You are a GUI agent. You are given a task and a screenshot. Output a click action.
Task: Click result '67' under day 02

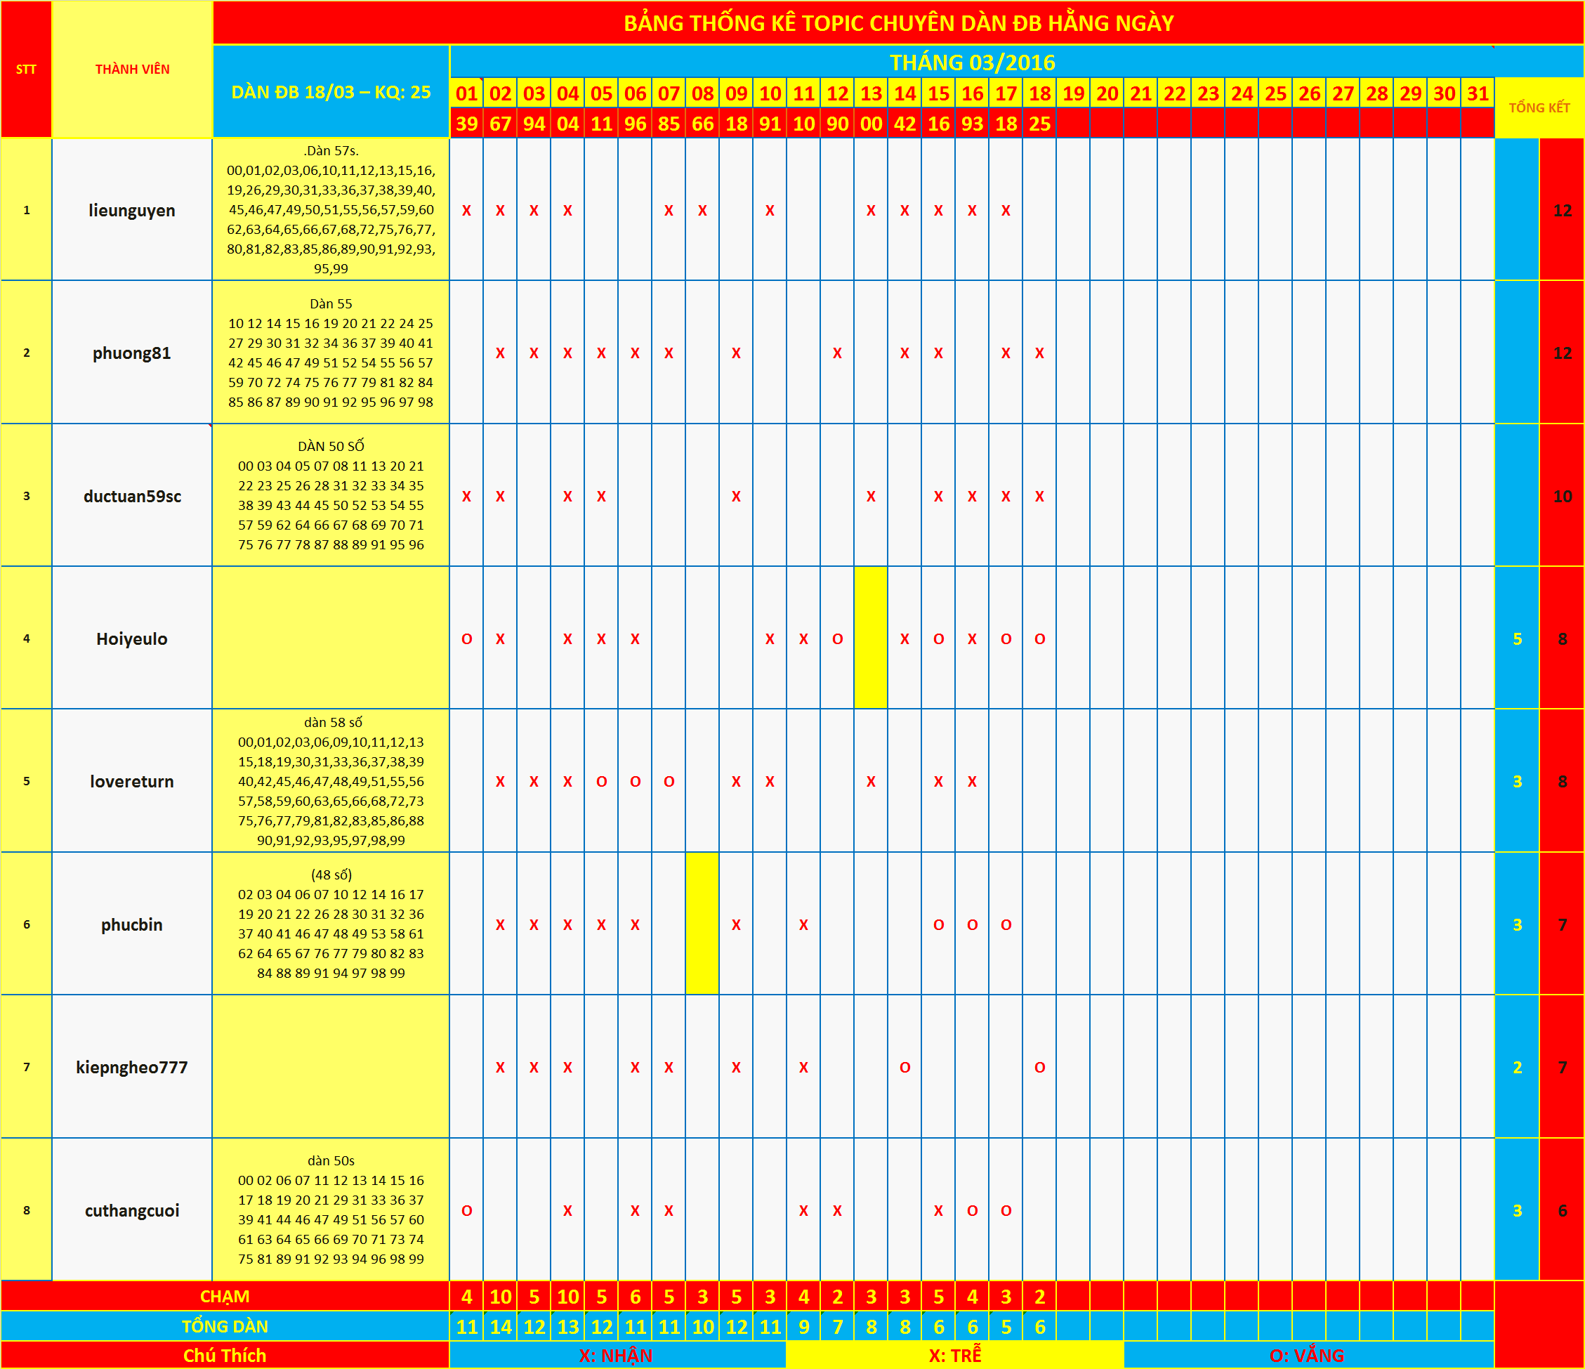click(500, 123)
